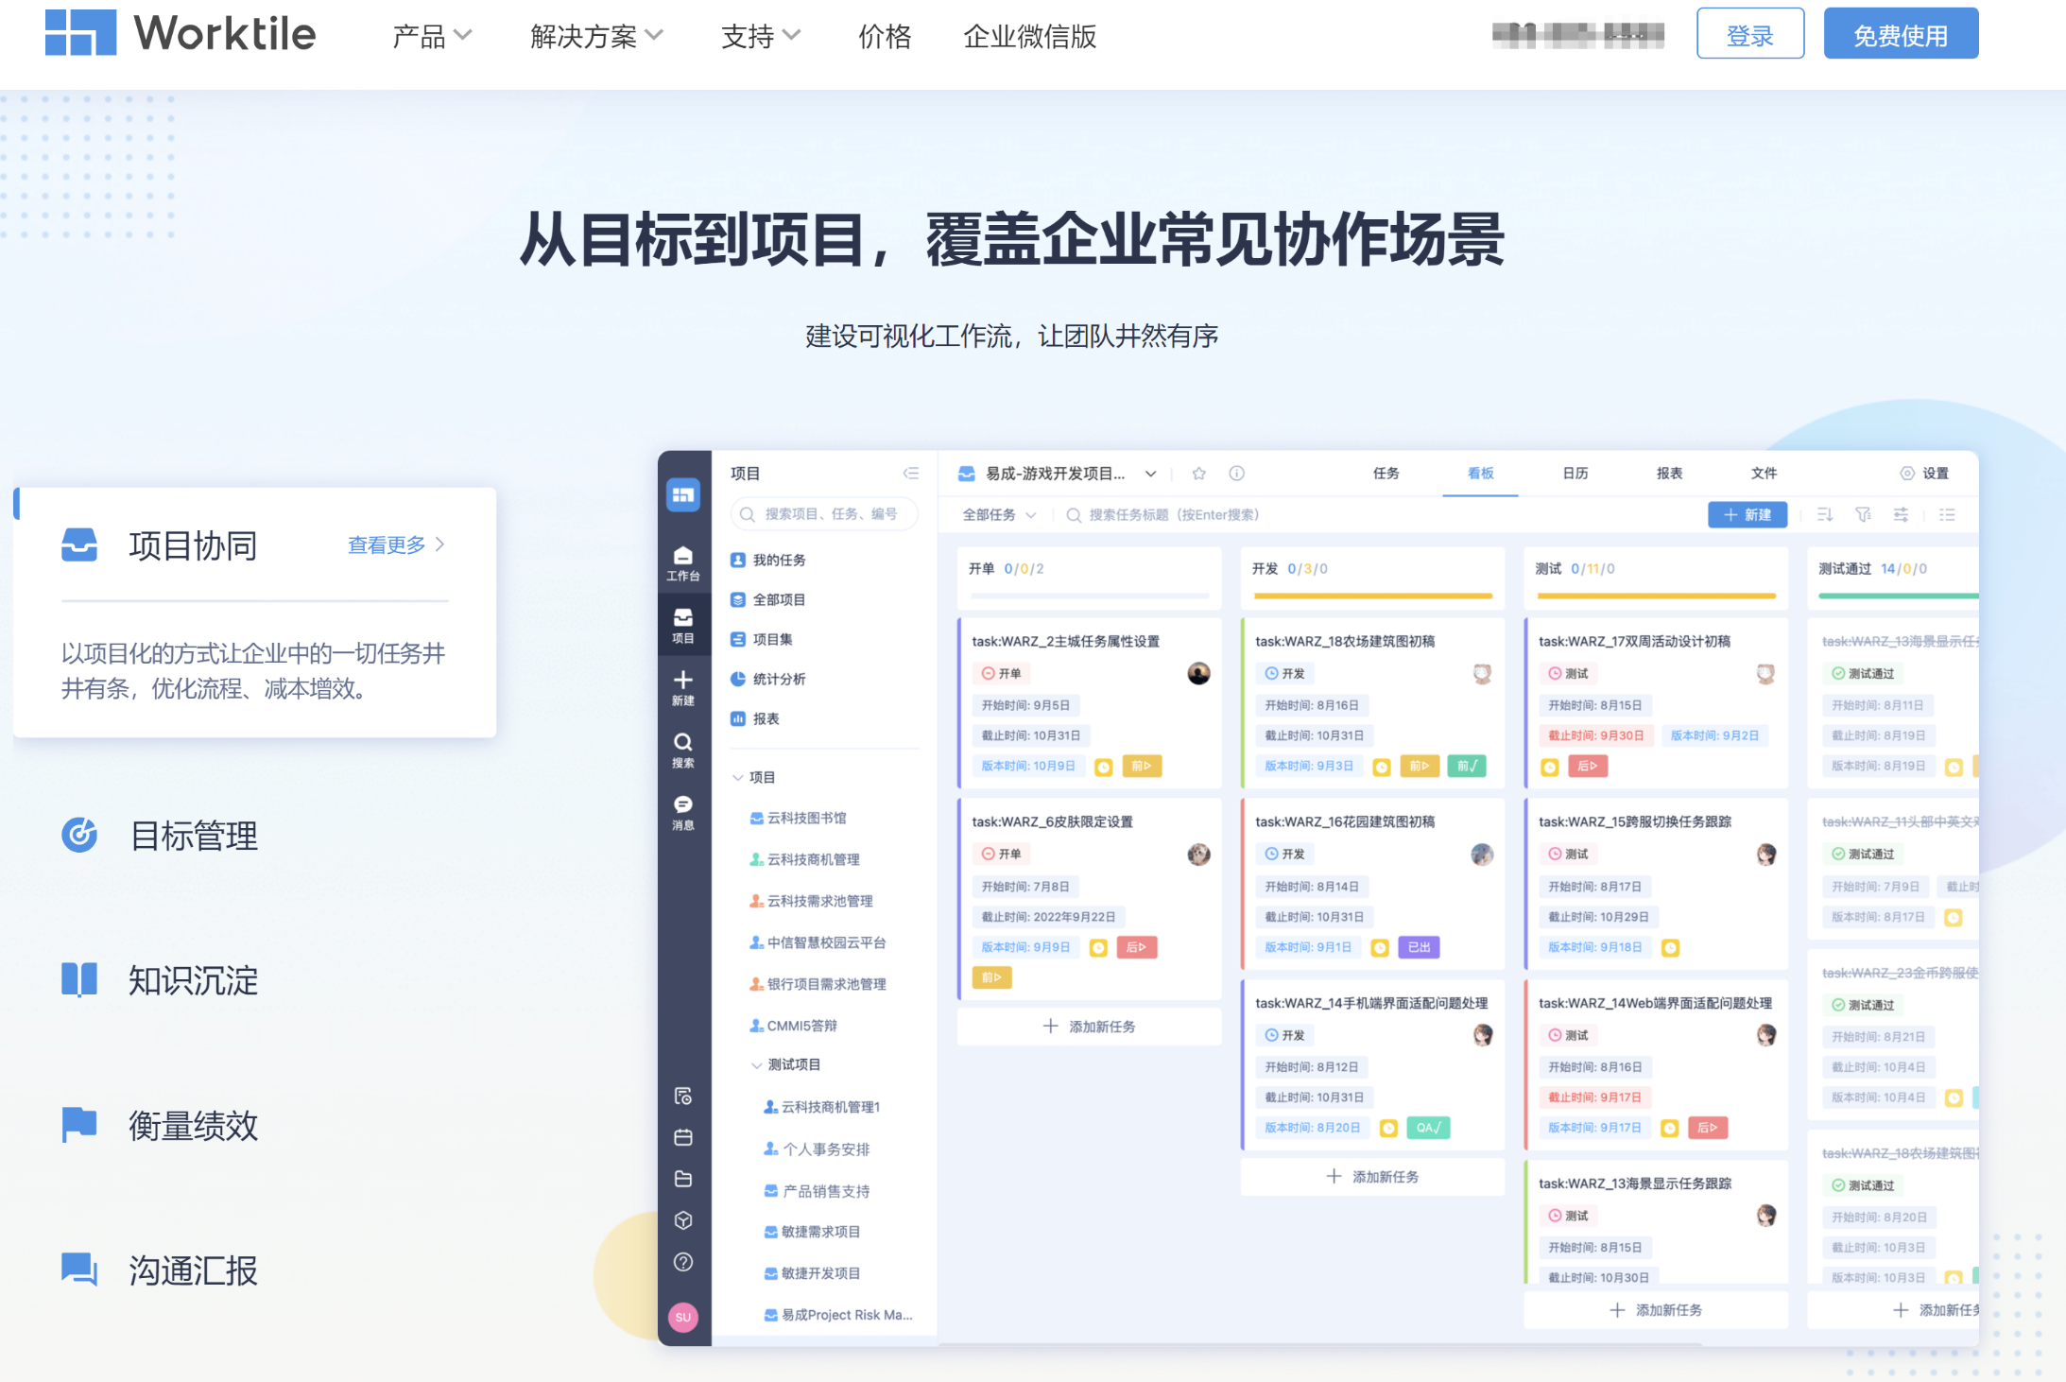Open 搜索 in the dark sidebar
This screenshot has height=1382, width=2066.
pos(683,751)
